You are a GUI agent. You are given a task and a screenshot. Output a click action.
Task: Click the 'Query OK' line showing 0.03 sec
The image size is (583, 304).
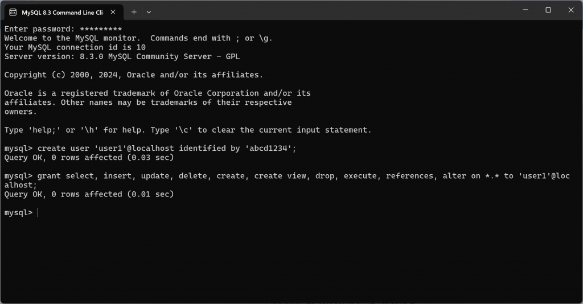coord(89,158)
